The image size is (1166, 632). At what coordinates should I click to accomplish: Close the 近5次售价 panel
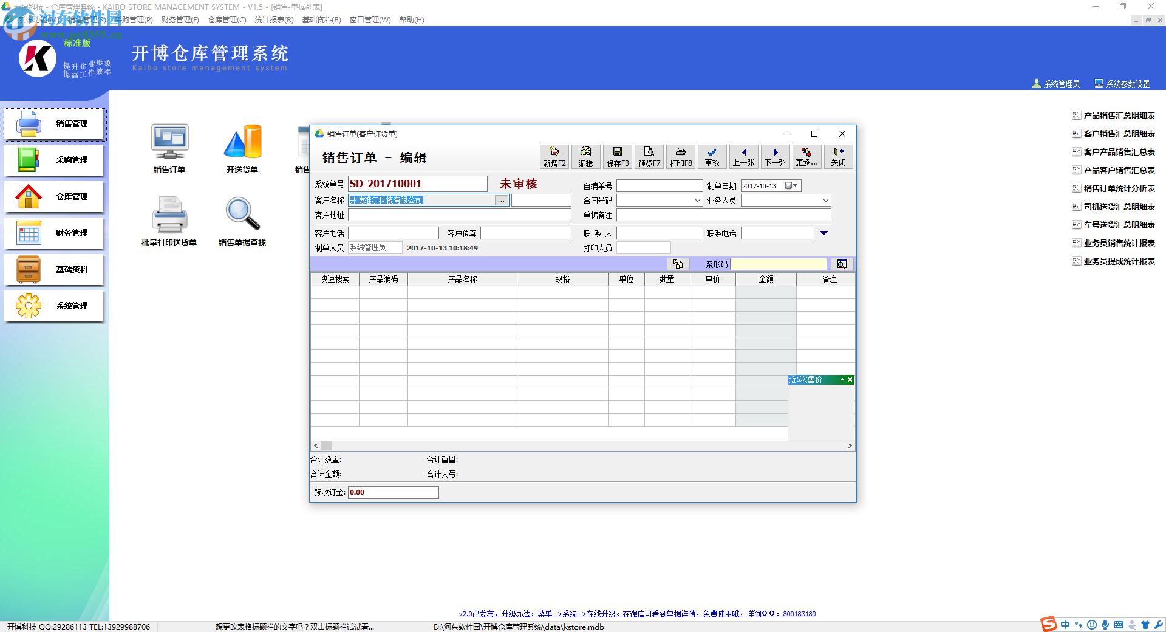850,380
